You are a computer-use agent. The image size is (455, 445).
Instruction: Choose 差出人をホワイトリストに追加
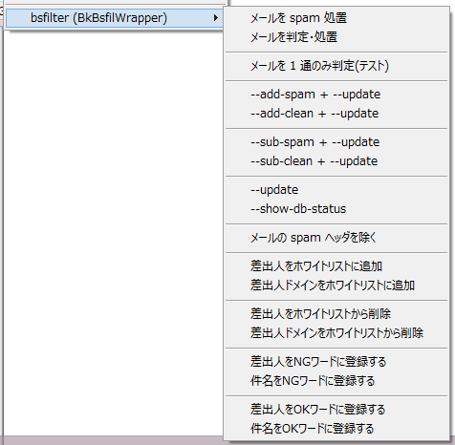coord(336,266)
